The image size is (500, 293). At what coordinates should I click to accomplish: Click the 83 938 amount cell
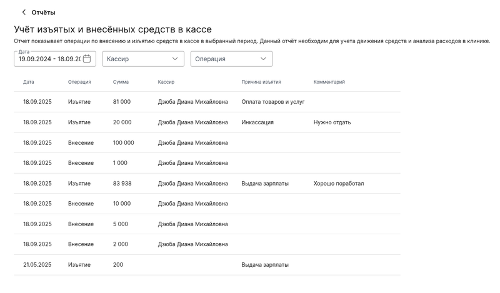coord(122,184)
